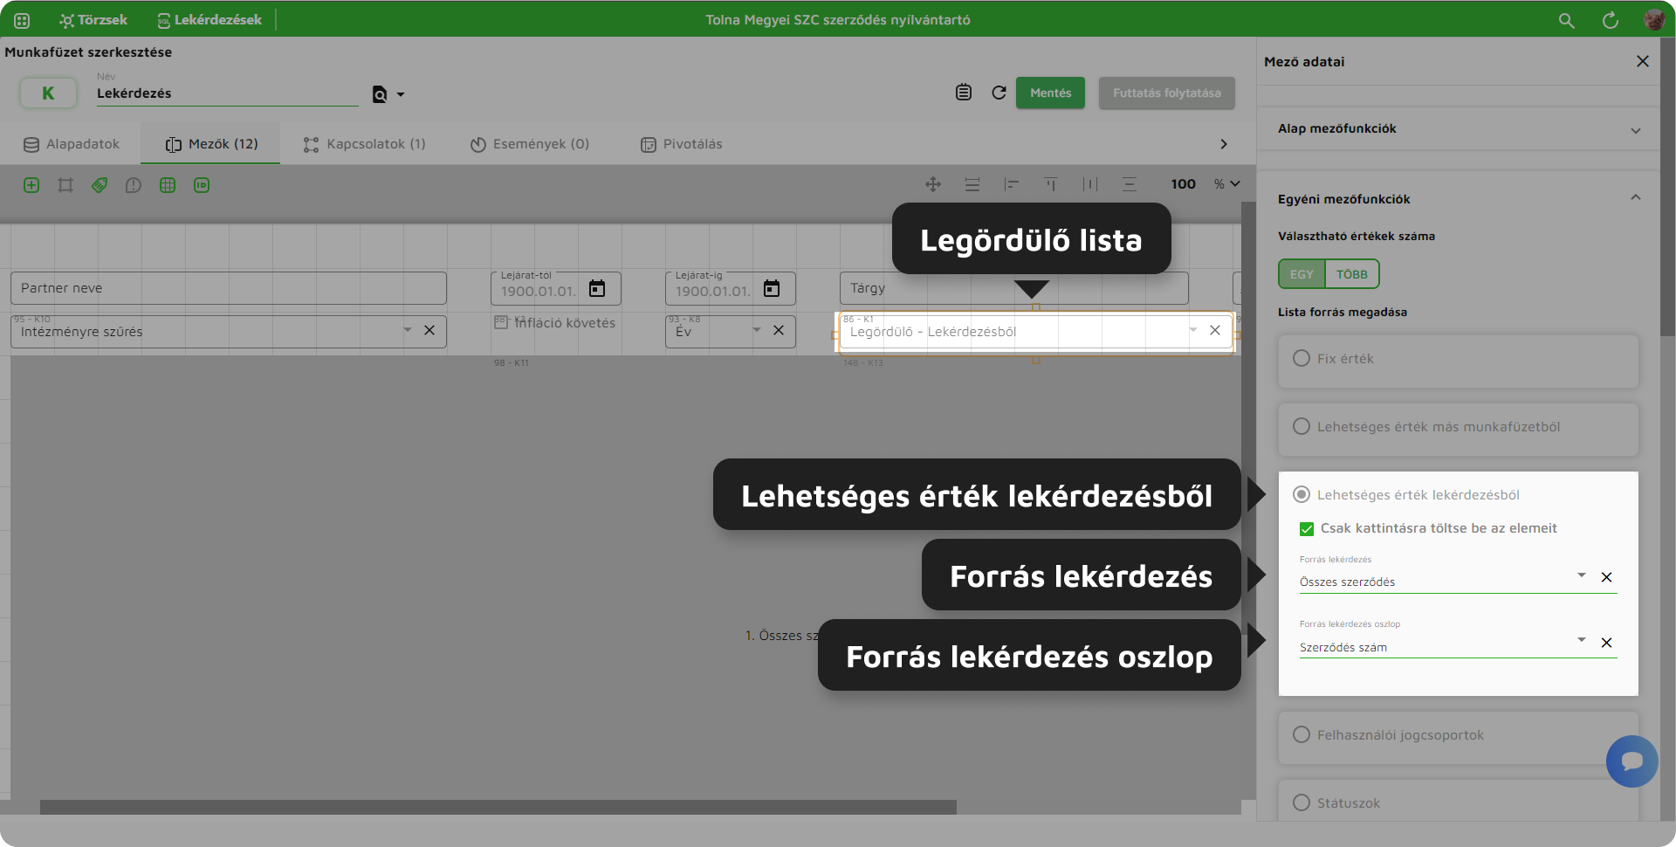Click the green K workbook badge
This screenshot has width=1676, height=847.
pos(48,93)
